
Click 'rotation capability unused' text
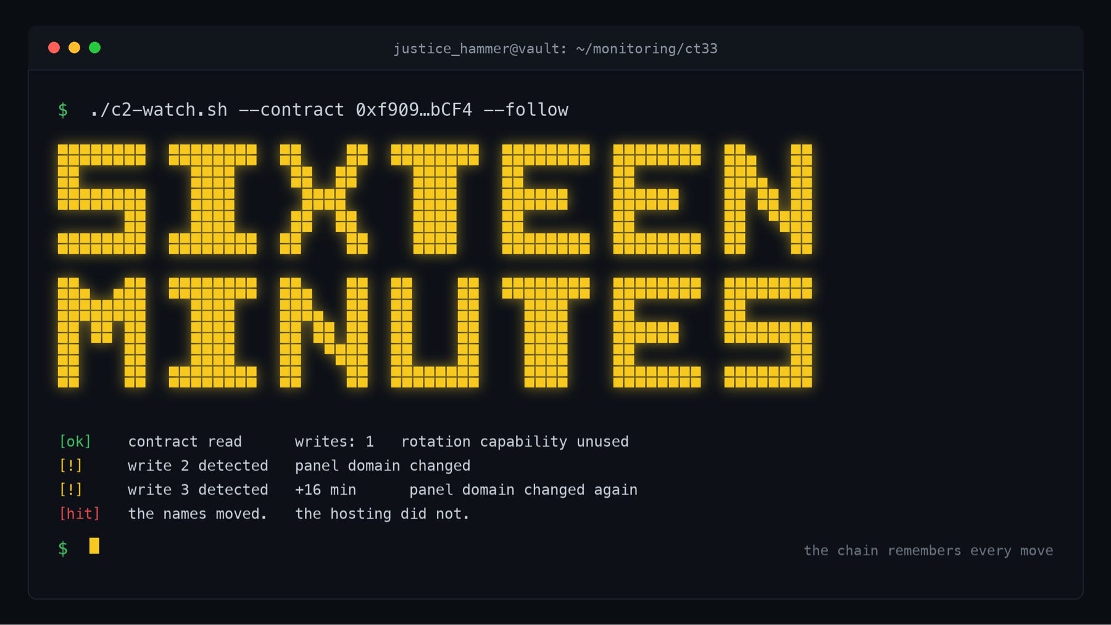[515, 442]
